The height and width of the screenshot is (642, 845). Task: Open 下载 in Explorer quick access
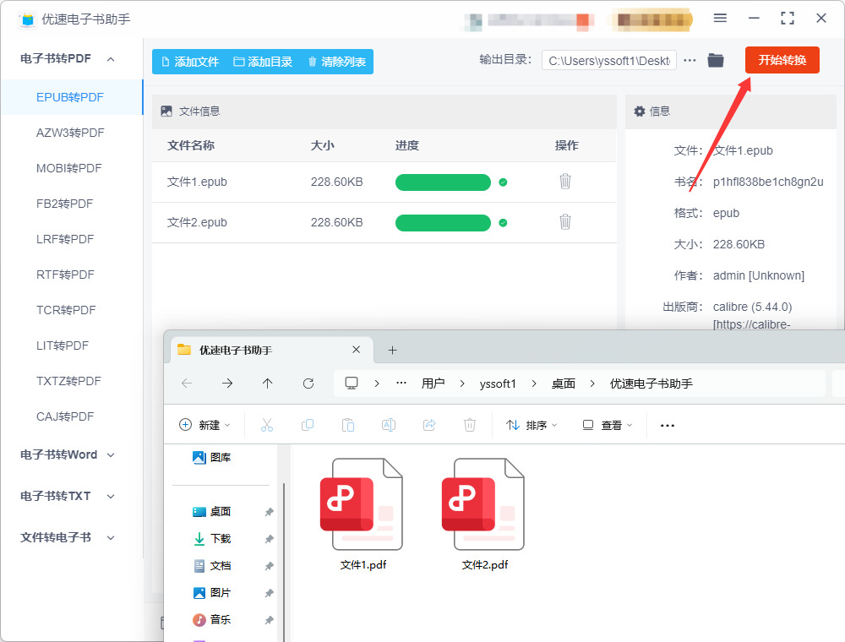point(221,539)
